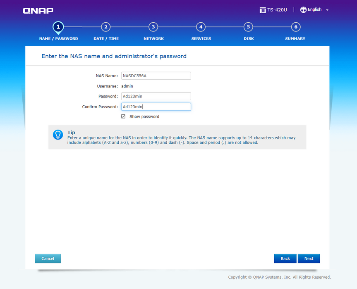Click into the NAS Name field
Image resolution: width=357 pixels, height=289 pixels.
pos(156,76)
